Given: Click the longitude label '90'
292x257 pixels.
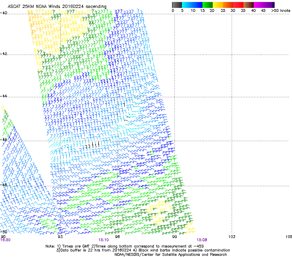Looking at the screenshot, I should pyautogui.click(x=3, y=237).
